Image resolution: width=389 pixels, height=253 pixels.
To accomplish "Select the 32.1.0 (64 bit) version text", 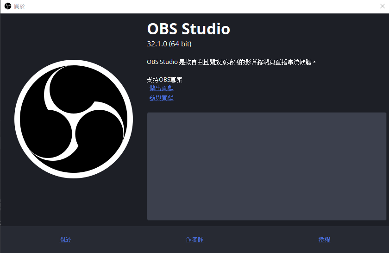I will coord(169,44).
